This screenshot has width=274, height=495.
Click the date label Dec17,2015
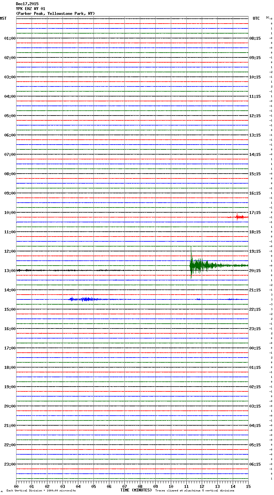point(27,4)
